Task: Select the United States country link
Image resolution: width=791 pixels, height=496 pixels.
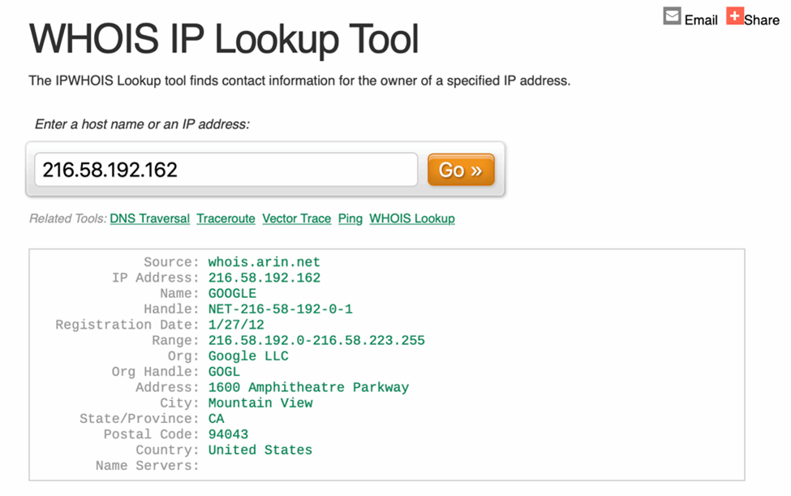Action: point(260,450)
